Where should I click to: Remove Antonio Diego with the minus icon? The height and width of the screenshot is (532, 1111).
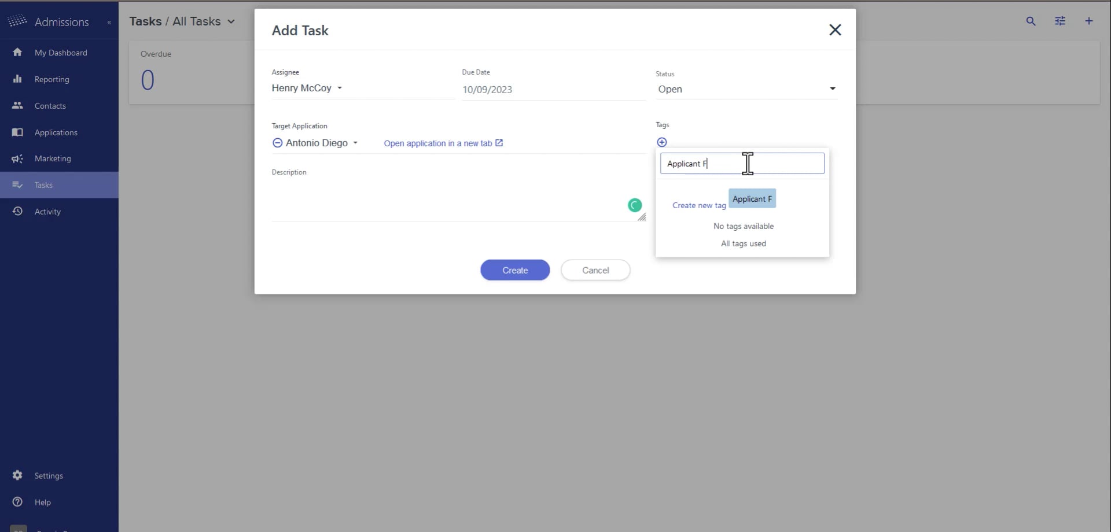pyautogui.click(x=277, y=143)
